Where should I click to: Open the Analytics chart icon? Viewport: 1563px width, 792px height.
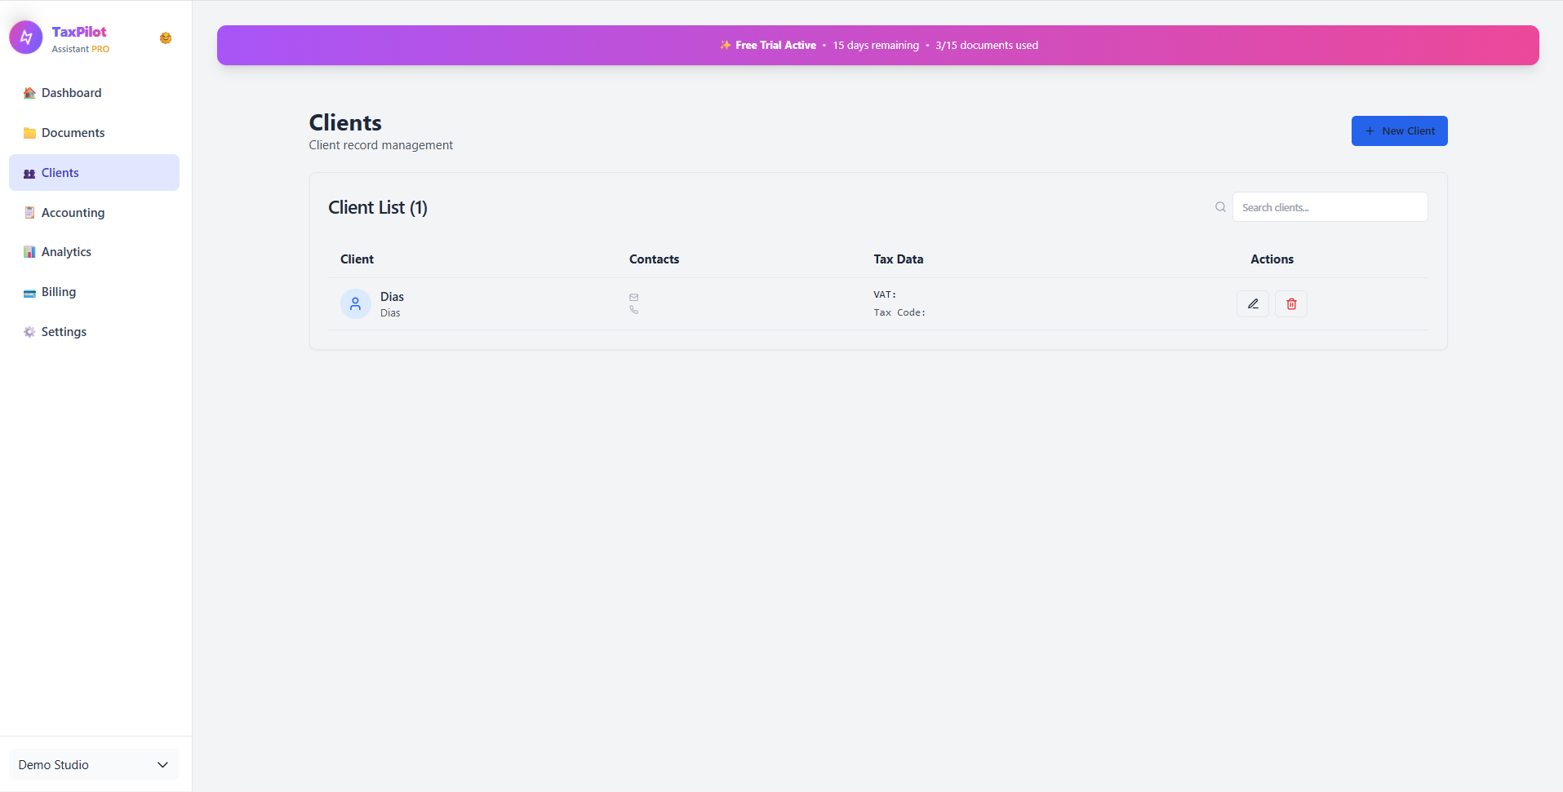point(29,251)
